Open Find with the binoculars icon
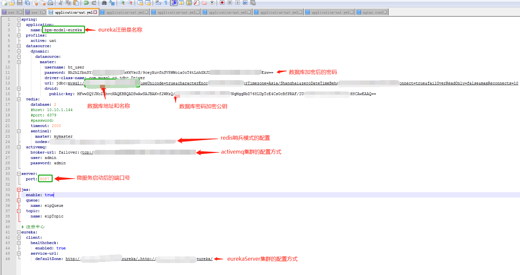 click(104, 3)
